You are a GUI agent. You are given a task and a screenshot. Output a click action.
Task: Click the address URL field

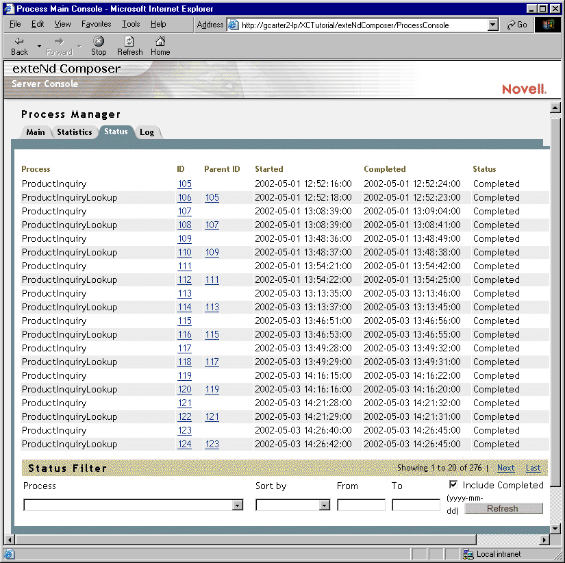(363, 25)
